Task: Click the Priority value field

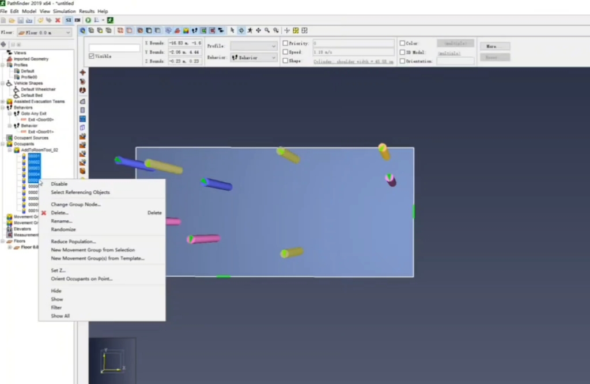Action: 353,43
